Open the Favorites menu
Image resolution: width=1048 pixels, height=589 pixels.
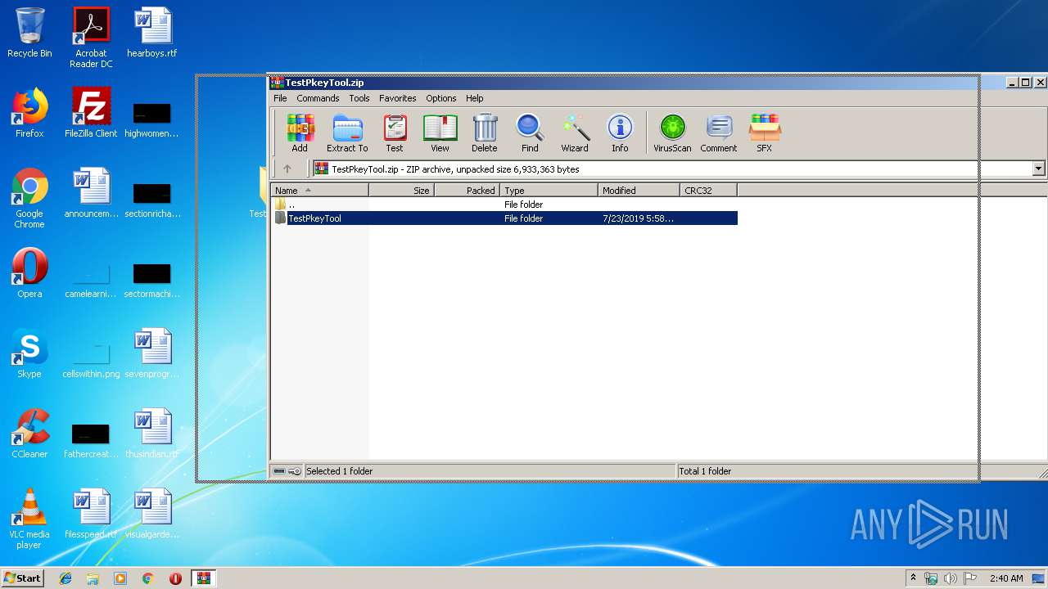click(x=398, y=98)
